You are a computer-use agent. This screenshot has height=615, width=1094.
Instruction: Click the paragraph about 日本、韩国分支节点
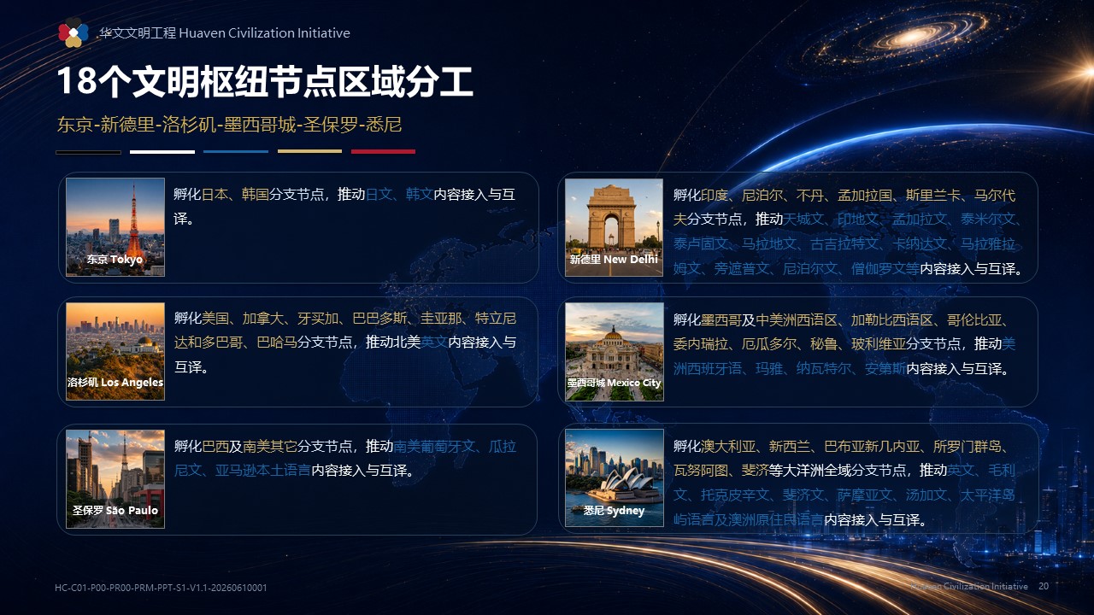[345, 207]
